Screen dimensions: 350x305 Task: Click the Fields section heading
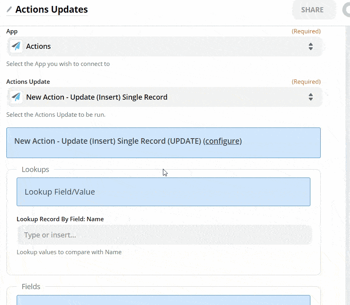tap(31, 287)
